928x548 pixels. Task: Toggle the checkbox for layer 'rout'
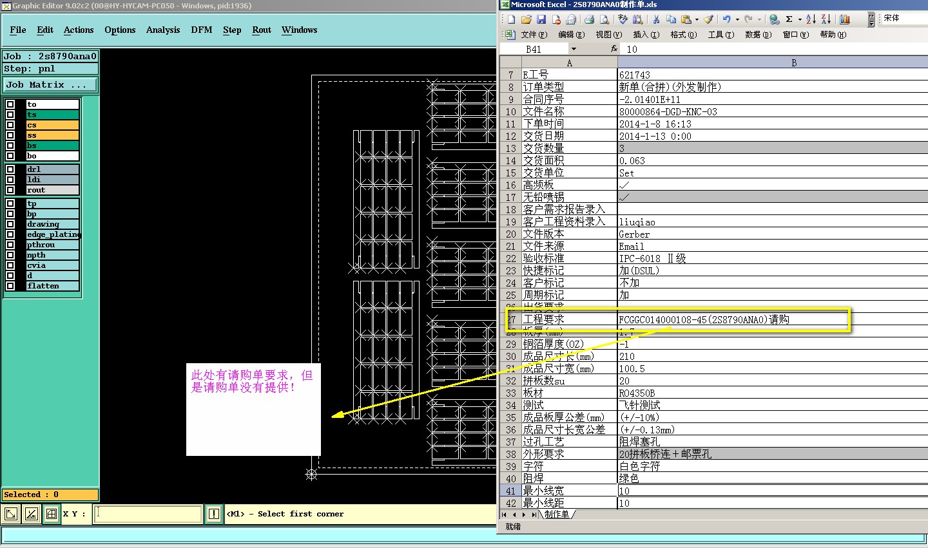pyautogui.click(x=10, y=190)
